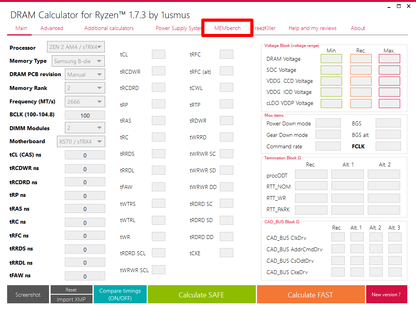Expand the Motherboard dropdown
This screenshot has width=416, height=312.
click(81, 141)
